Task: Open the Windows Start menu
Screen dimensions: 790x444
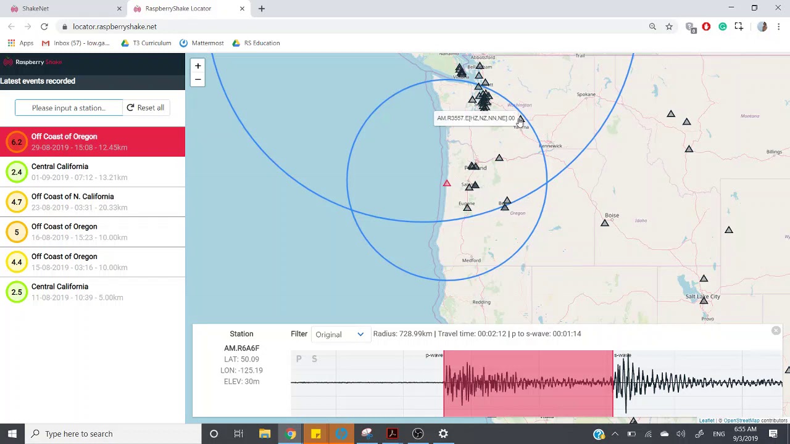Action: tap(12, 434)
